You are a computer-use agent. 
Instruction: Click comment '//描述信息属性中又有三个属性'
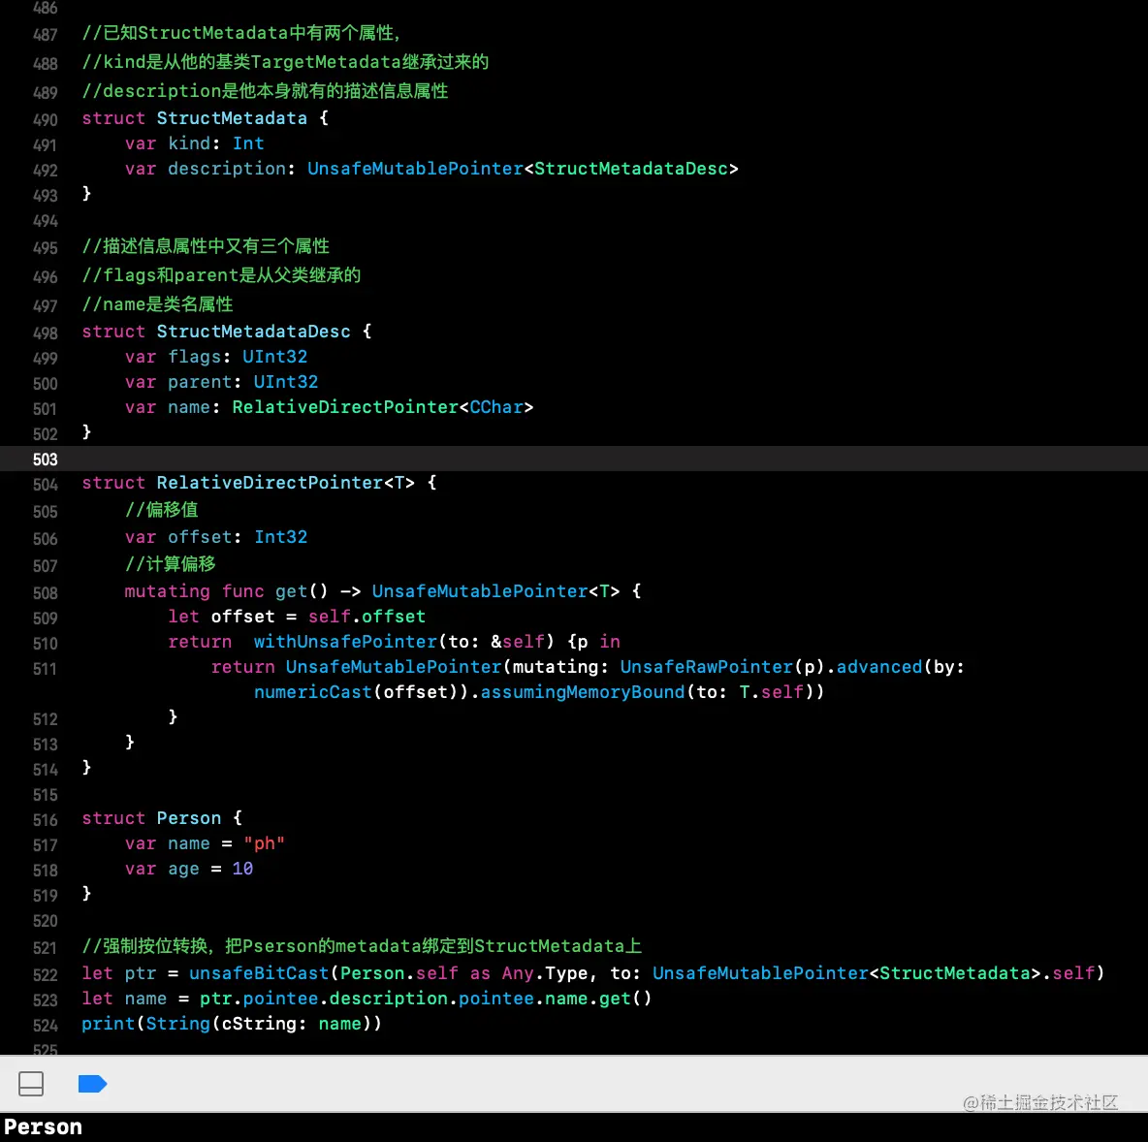206,246
